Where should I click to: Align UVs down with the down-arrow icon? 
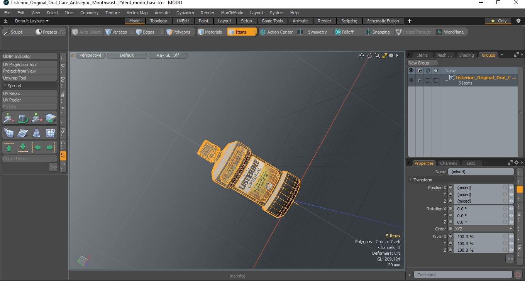click(x=23, y=147)
